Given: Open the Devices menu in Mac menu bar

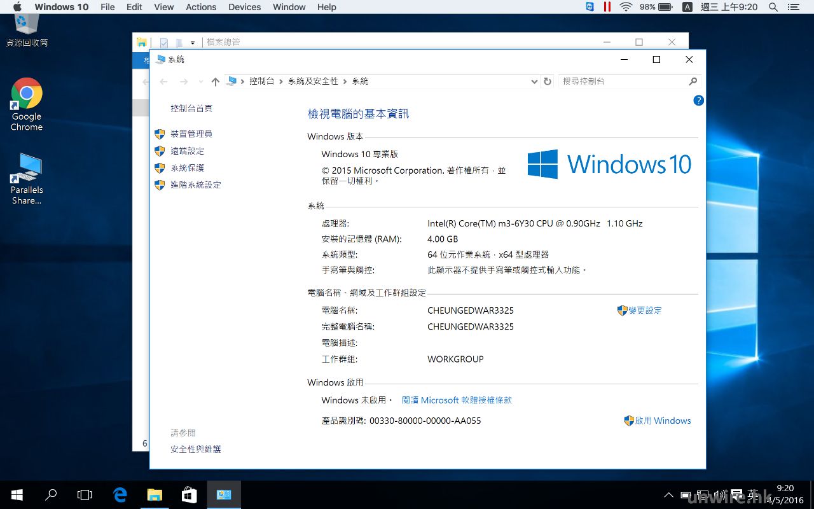Looking at the screenshot, I should pyautogui.click(x=244, y=7).
